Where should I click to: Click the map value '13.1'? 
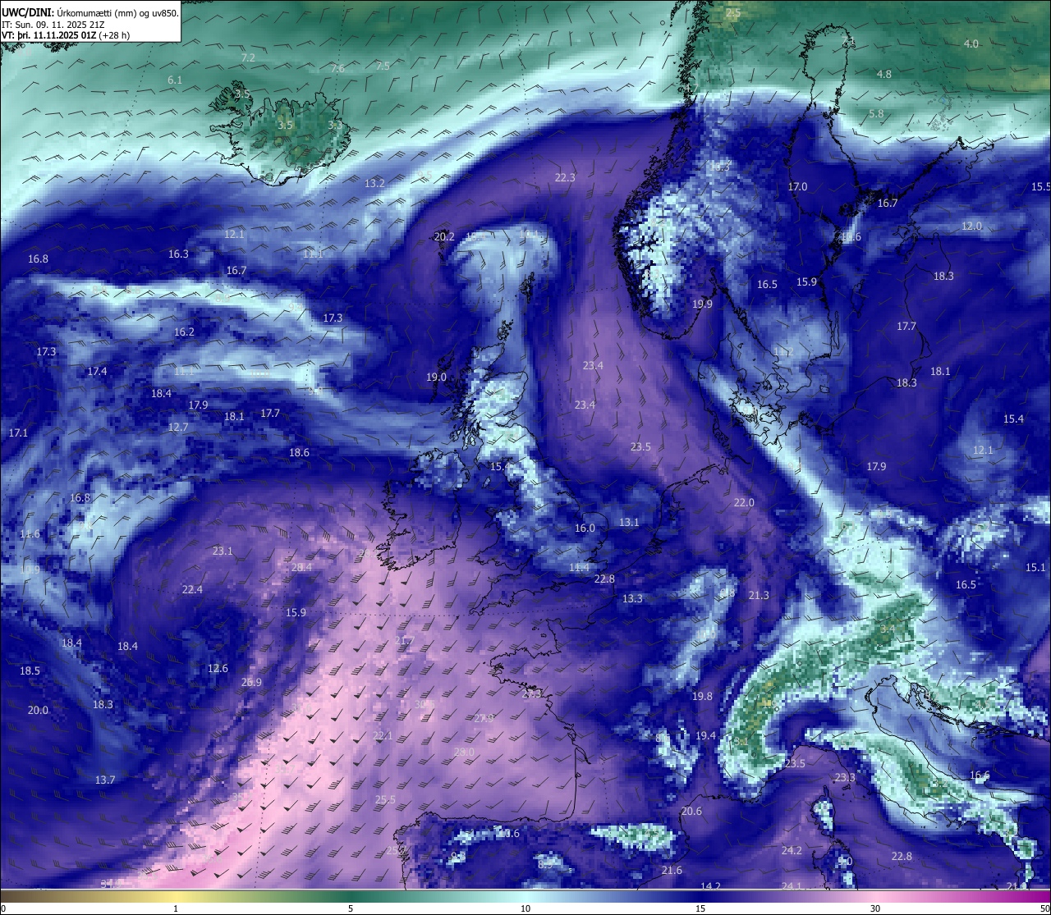tap(629, 523)
